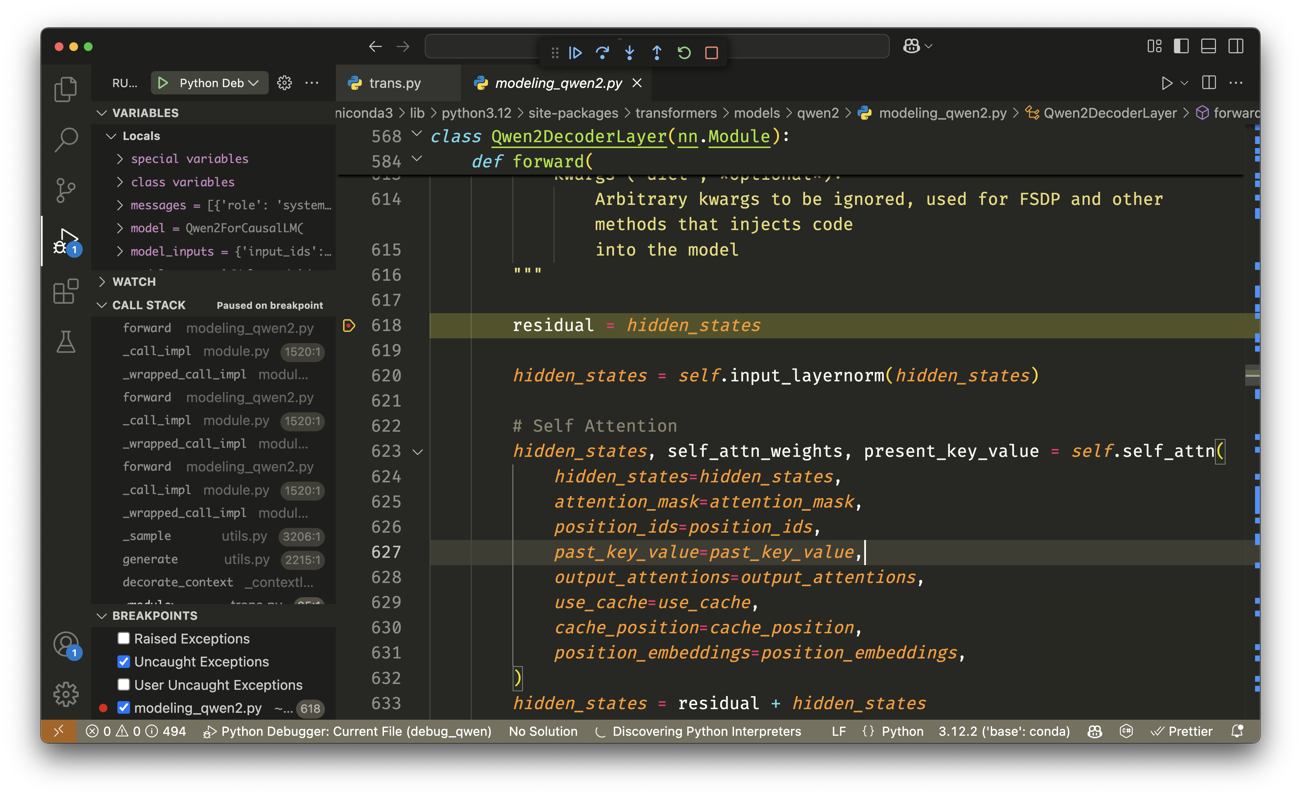This screenshot has height=797, width=1301.
Task: Toggle the secondary side bar
Action: click(1236, 46)
